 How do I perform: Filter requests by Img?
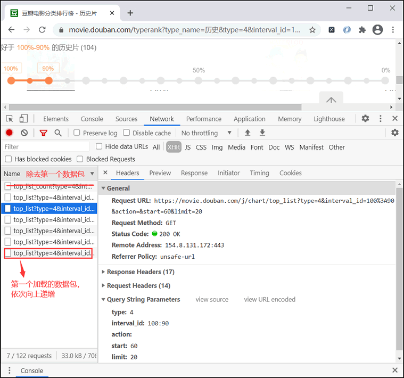click(x=217, y=147)
